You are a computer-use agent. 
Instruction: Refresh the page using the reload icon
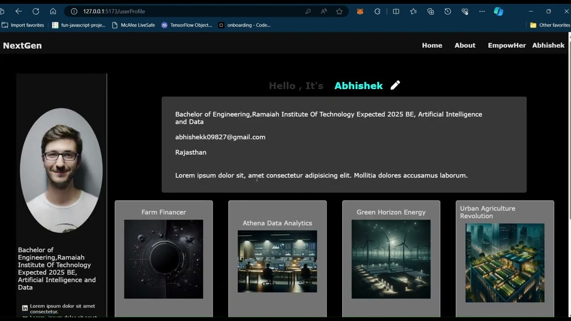[x=36, y=11]
